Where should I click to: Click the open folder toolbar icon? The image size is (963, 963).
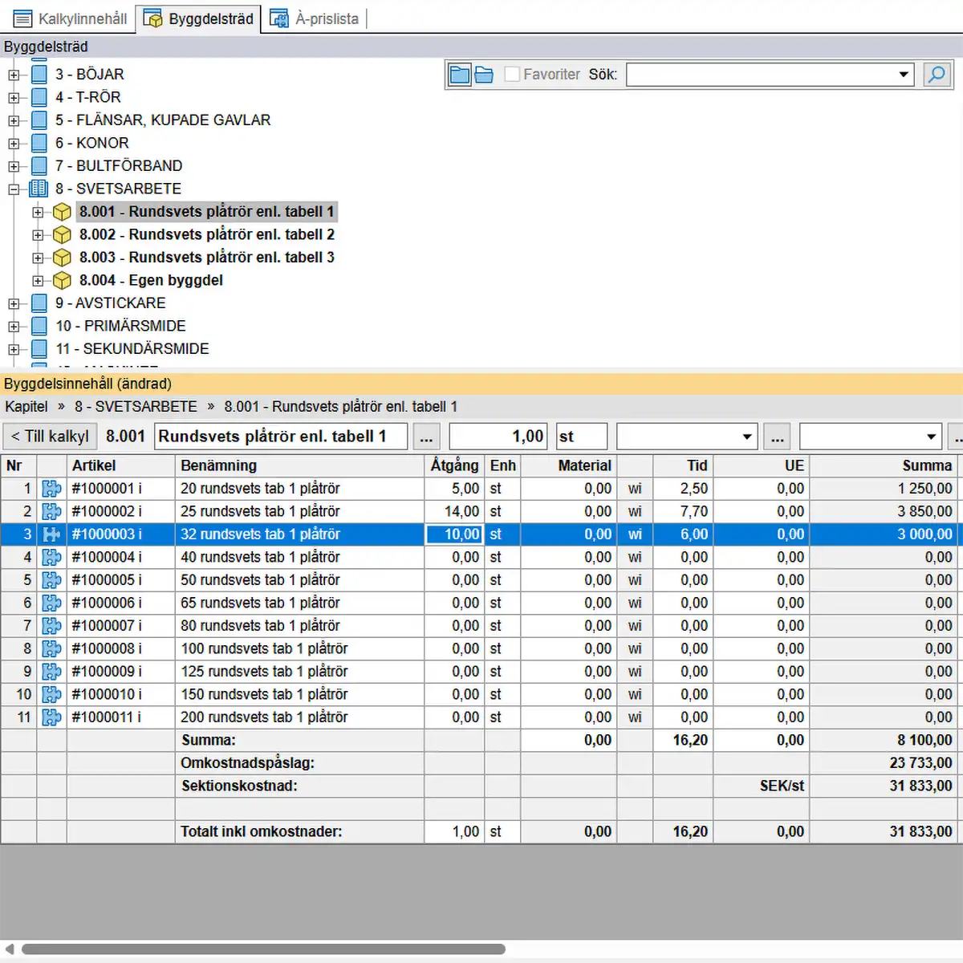(484, 75)
